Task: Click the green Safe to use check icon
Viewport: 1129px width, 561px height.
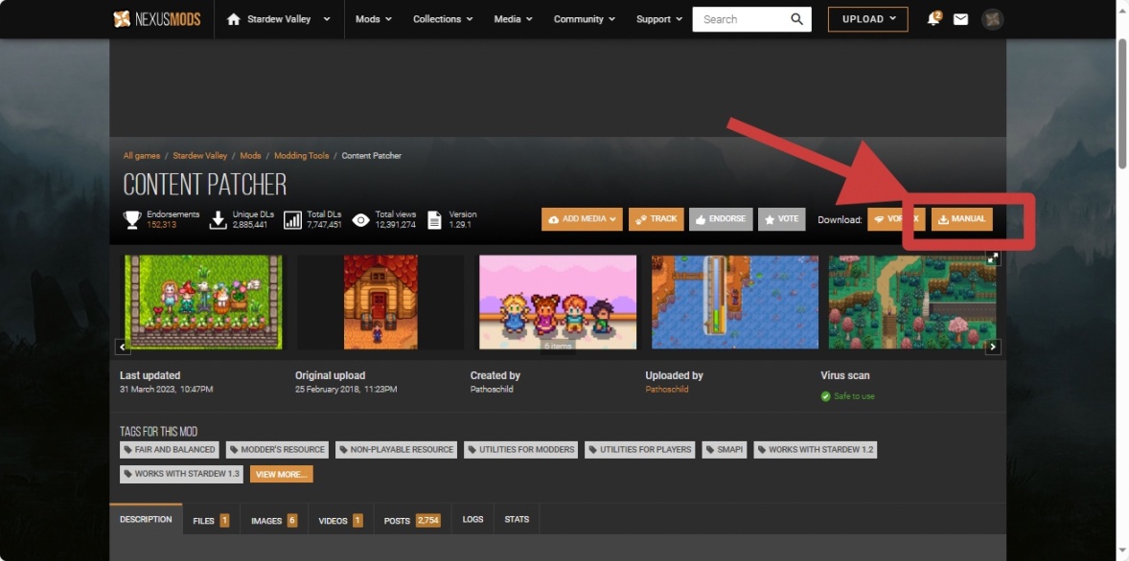Action: tap(826, 396)
